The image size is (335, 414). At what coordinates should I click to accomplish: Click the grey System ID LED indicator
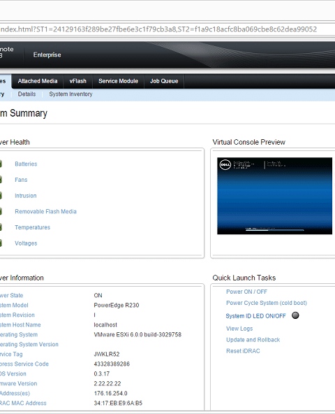(295, 315)
